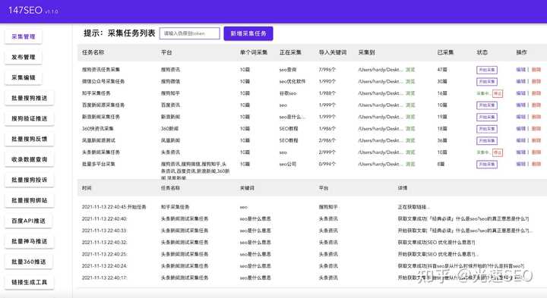This screenshot has height=298, width=547.
Task: Delete the 新浪新闻采集任务 task
Action: point(536,117)
